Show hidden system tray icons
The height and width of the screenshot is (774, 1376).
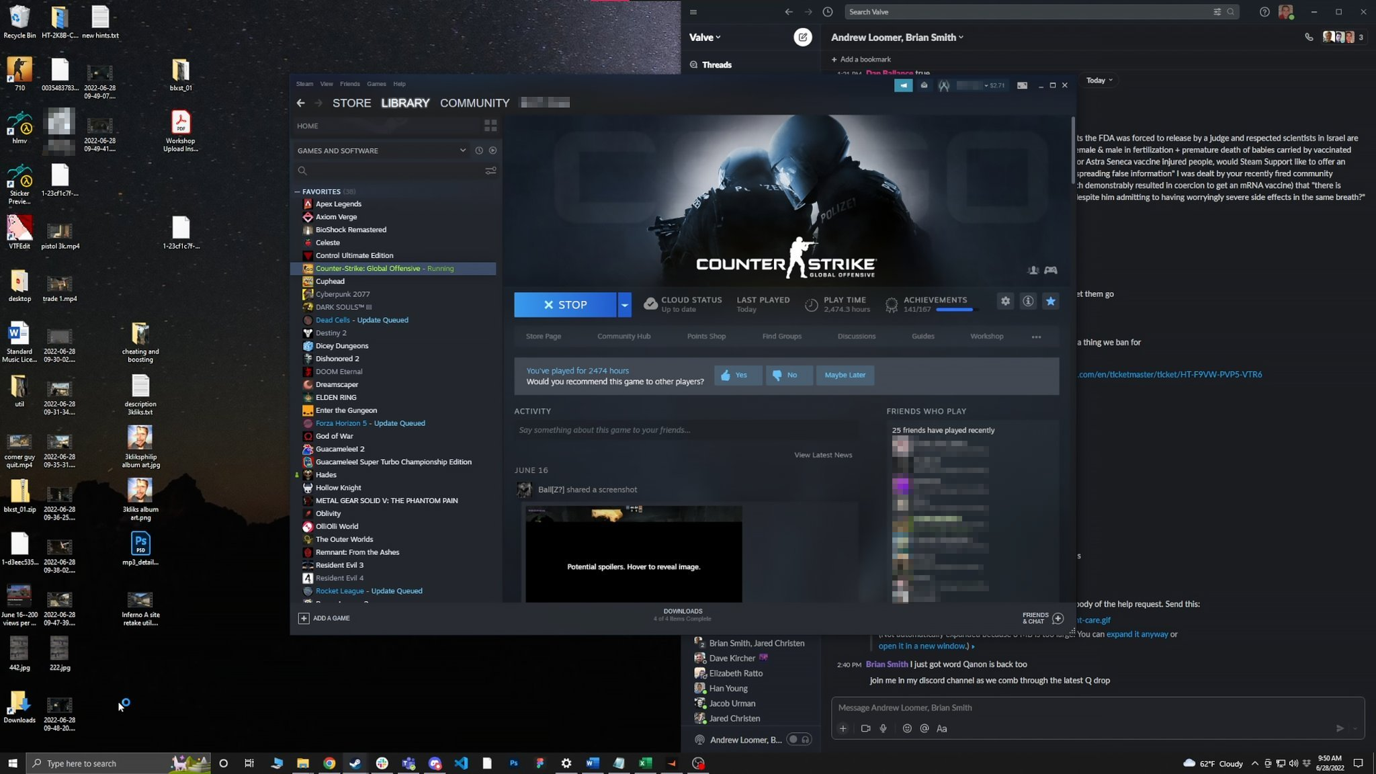point(1254,763)
